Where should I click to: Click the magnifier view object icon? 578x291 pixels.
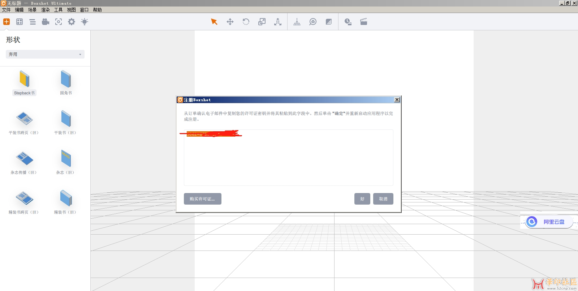pos(313,22)
